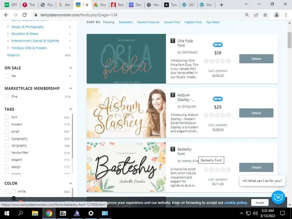Screen dimensions: 292x219
Task: Bookmark page with star icon
Action: click(265, 15)
